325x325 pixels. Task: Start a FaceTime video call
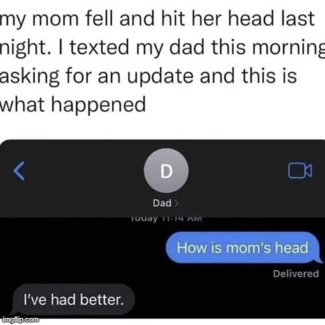click(x=300, y=170)
